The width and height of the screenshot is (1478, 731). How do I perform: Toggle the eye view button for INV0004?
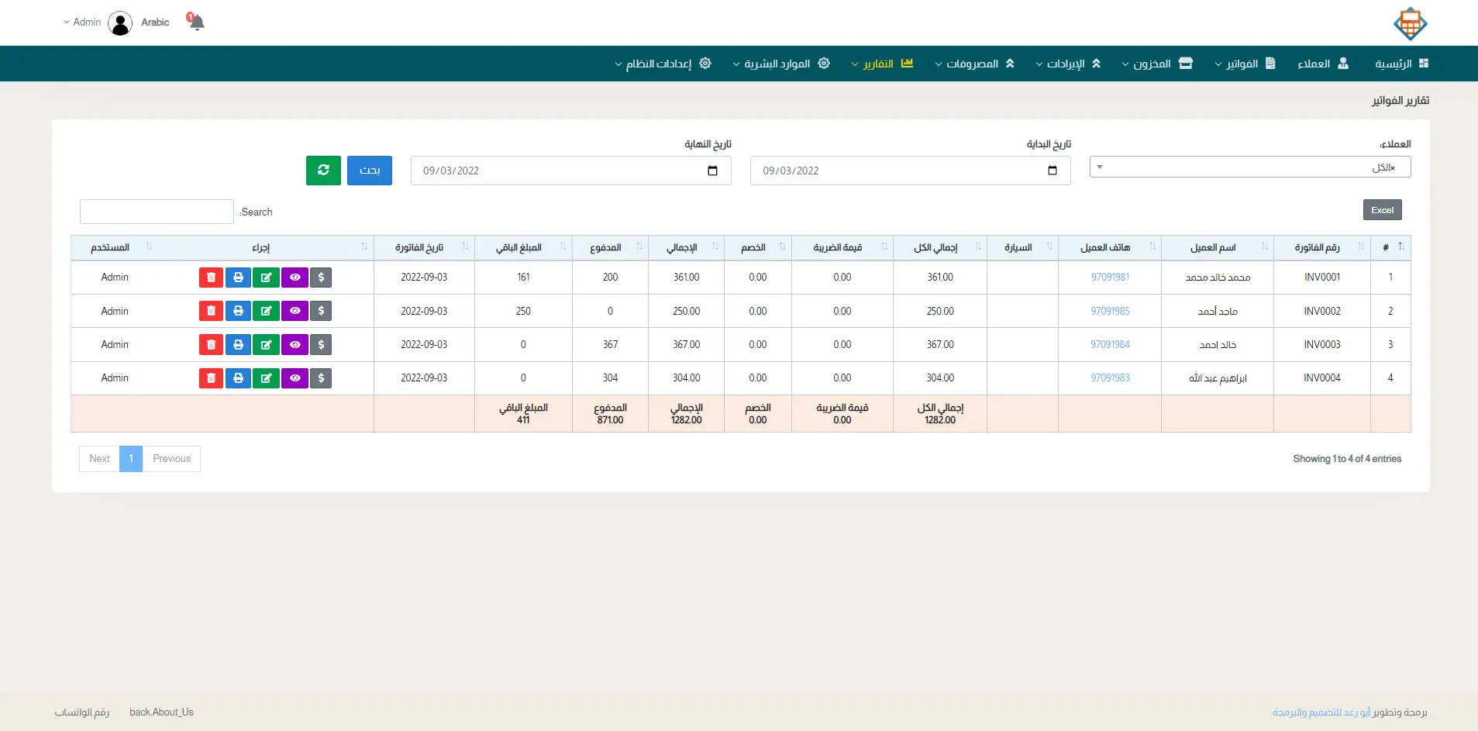295,378
